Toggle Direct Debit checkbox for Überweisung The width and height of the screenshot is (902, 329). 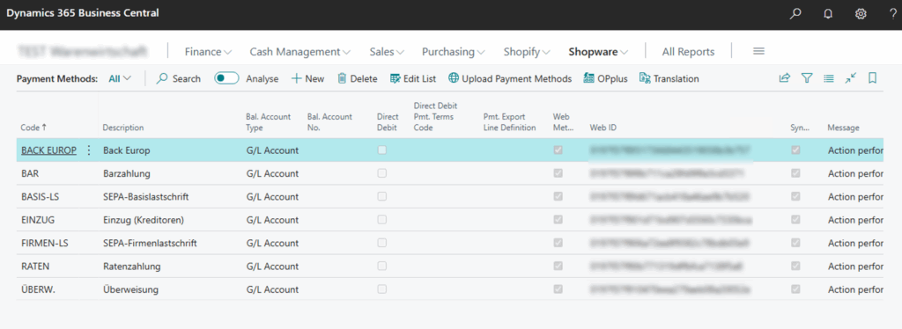382,289
